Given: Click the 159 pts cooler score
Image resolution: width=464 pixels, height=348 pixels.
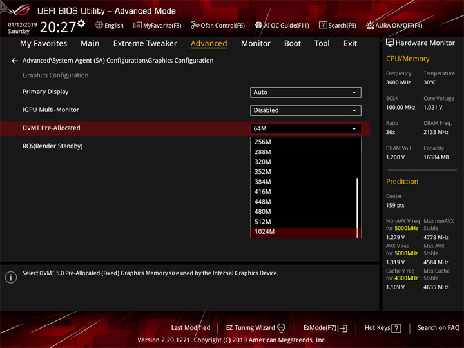Looking at the screenshot, I should pos(395,206).
